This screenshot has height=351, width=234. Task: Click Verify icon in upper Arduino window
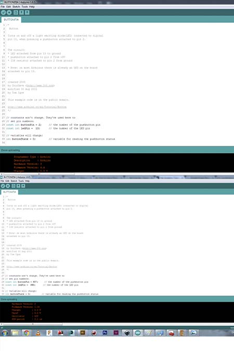[3, 12]
